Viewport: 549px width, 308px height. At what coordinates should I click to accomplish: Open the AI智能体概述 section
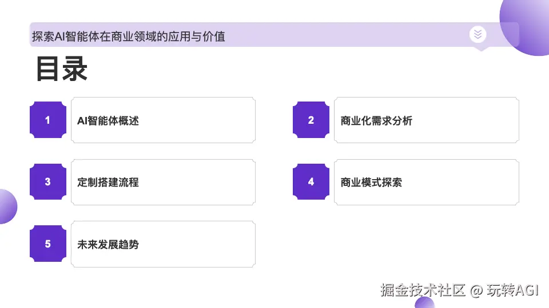click(163, 120)
